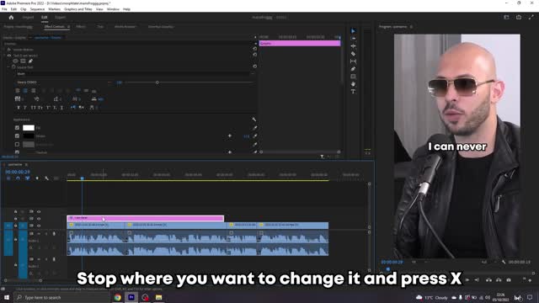Hide the video clips track eye
The width and height of the screenshot is (539, 303).
[39, 226]
